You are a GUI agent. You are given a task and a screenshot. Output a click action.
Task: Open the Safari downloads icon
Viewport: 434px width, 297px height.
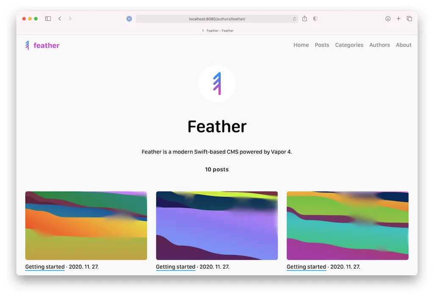[388, 19]
